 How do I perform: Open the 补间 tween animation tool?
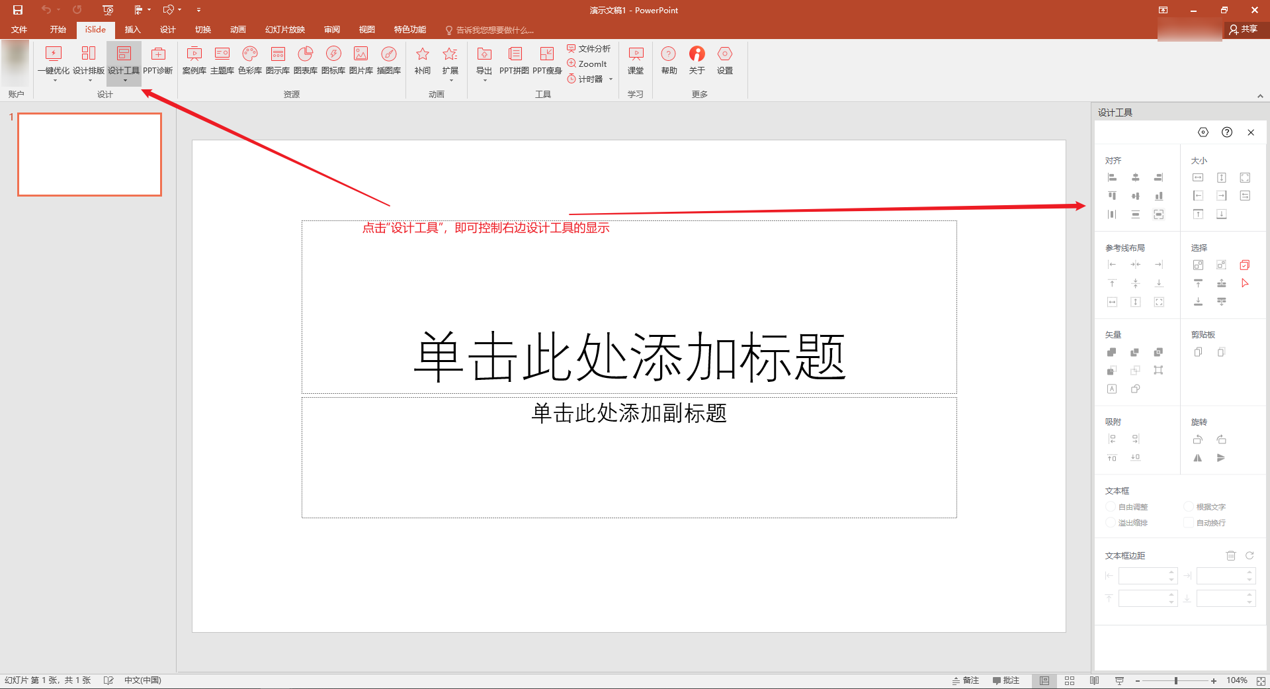(x=421, y=63)
